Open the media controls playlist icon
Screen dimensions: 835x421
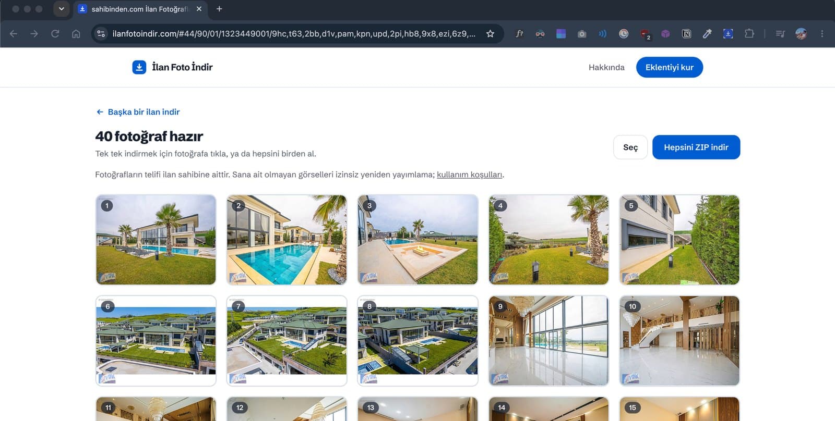(x=780, y=34)
